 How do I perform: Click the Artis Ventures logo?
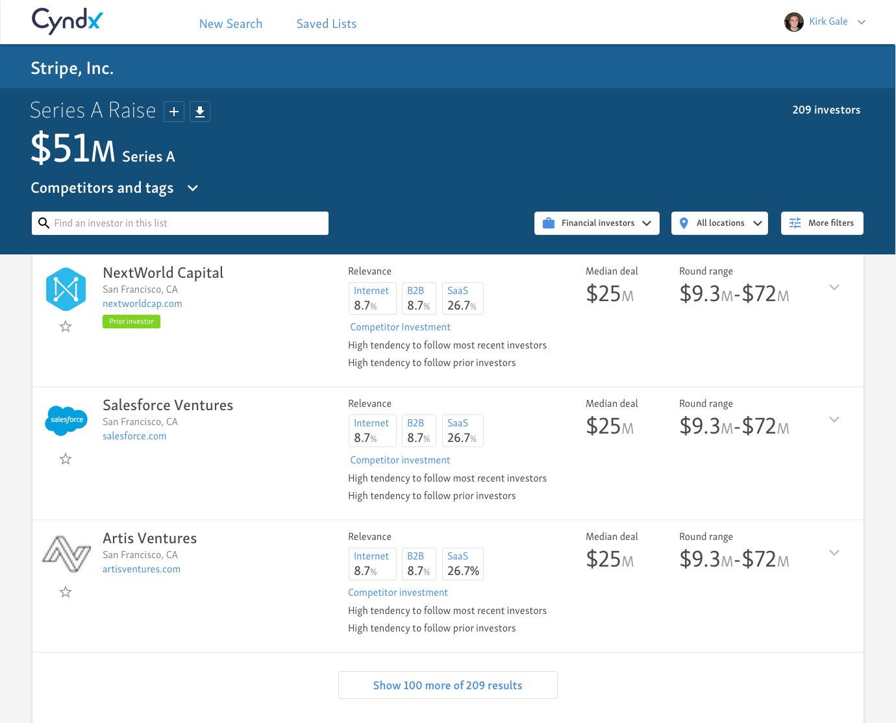pos(66,554)
